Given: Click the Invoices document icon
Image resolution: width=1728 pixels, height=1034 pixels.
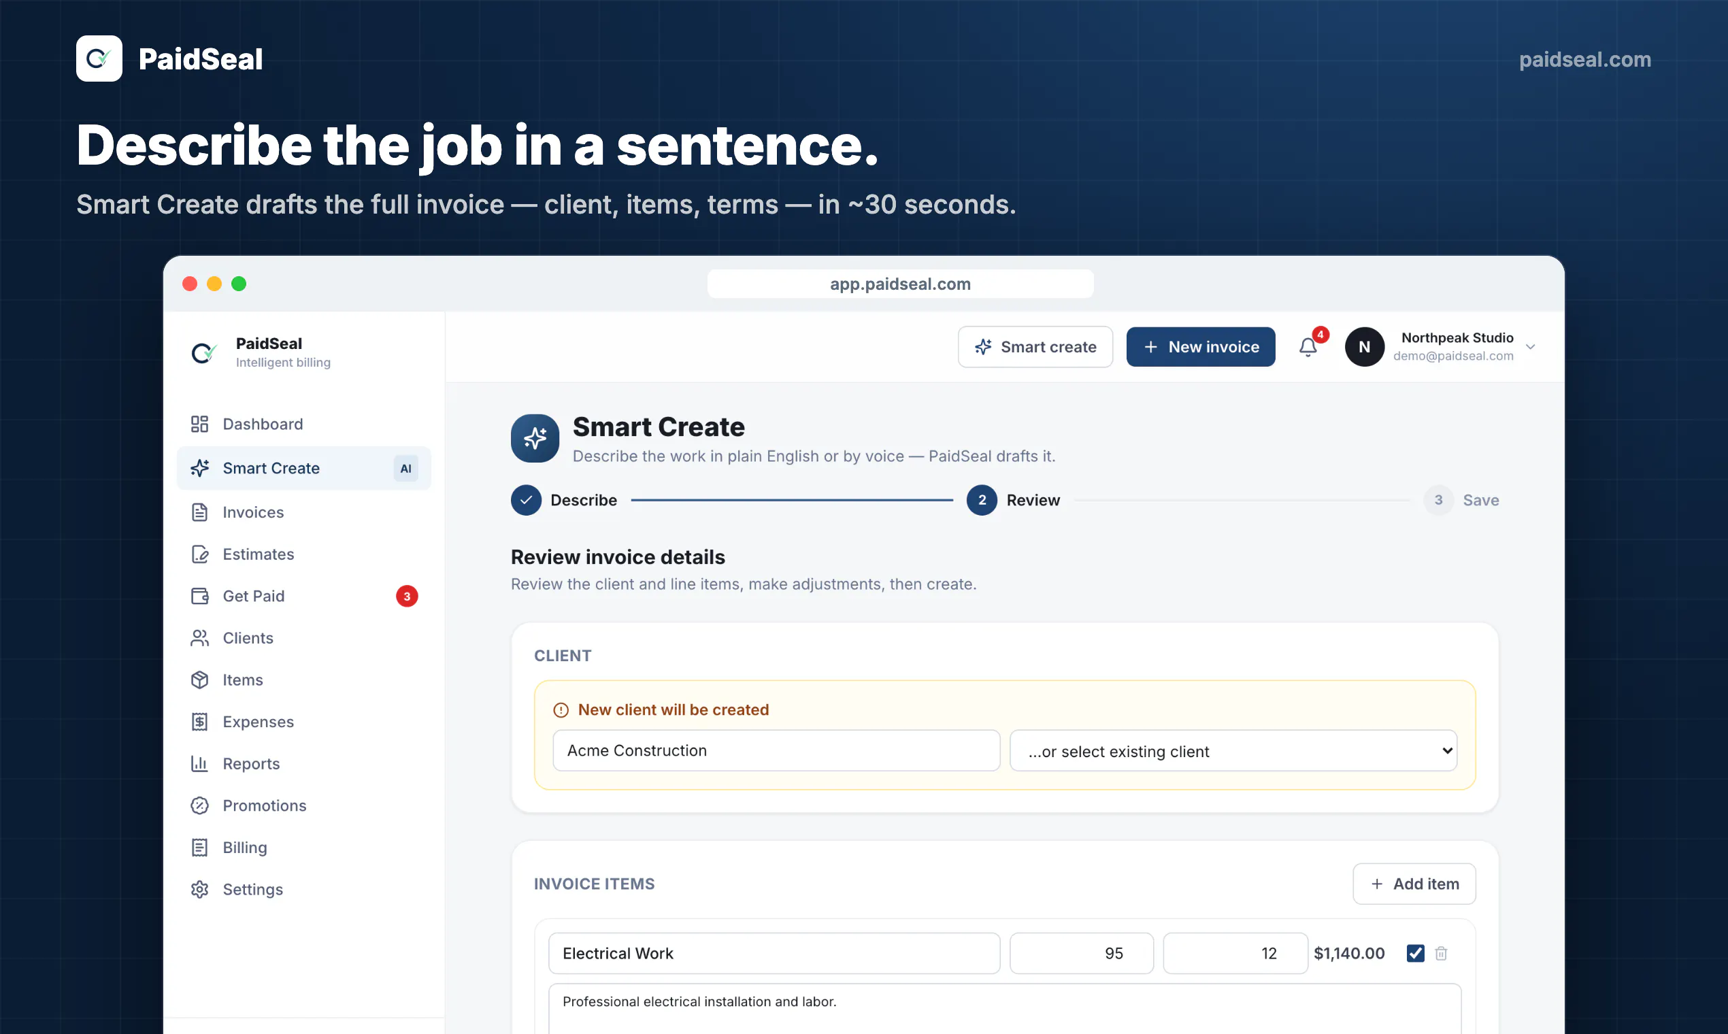Looking at the screenshot, I should click(x=200, y=512).
